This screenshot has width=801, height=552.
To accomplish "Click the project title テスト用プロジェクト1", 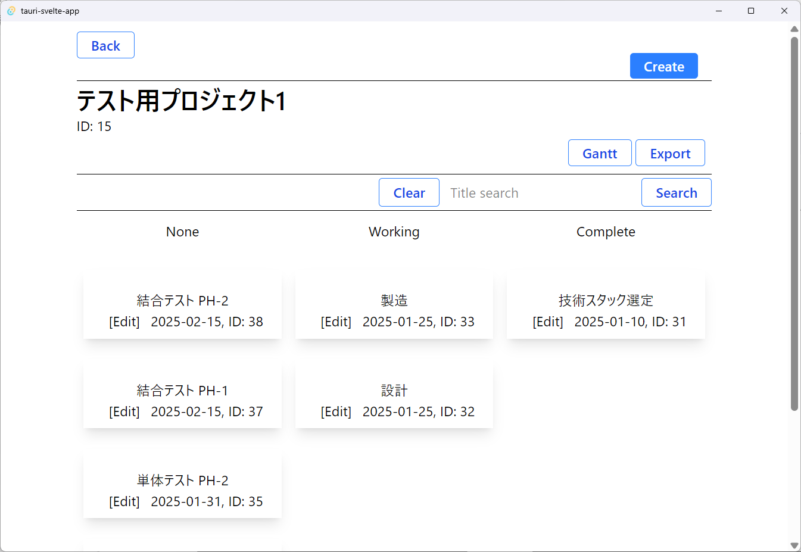I will point(180,101).
